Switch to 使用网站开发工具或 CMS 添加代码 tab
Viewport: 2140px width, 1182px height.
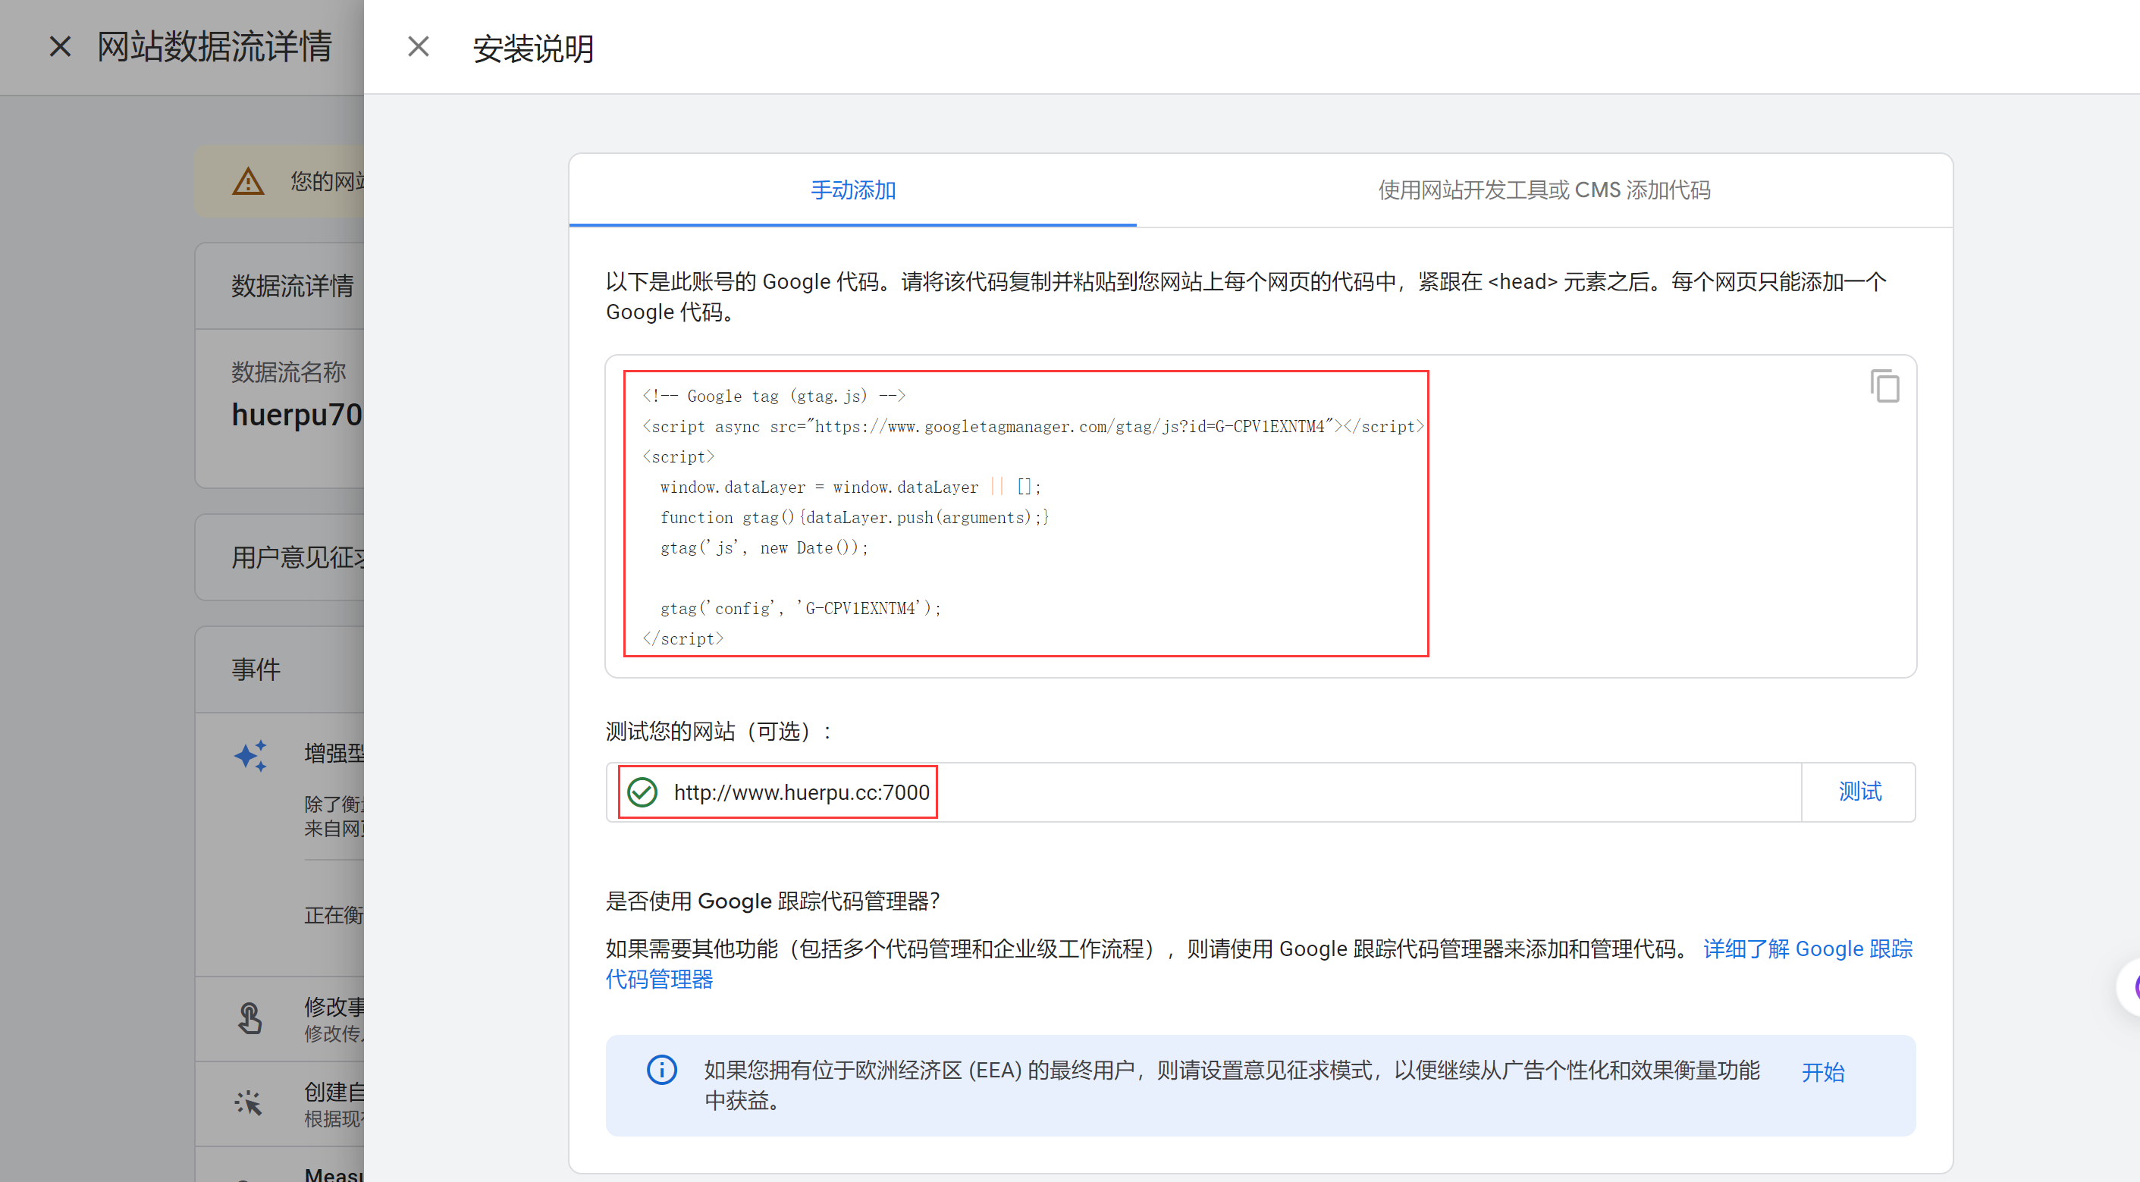tap(1545, 190)
